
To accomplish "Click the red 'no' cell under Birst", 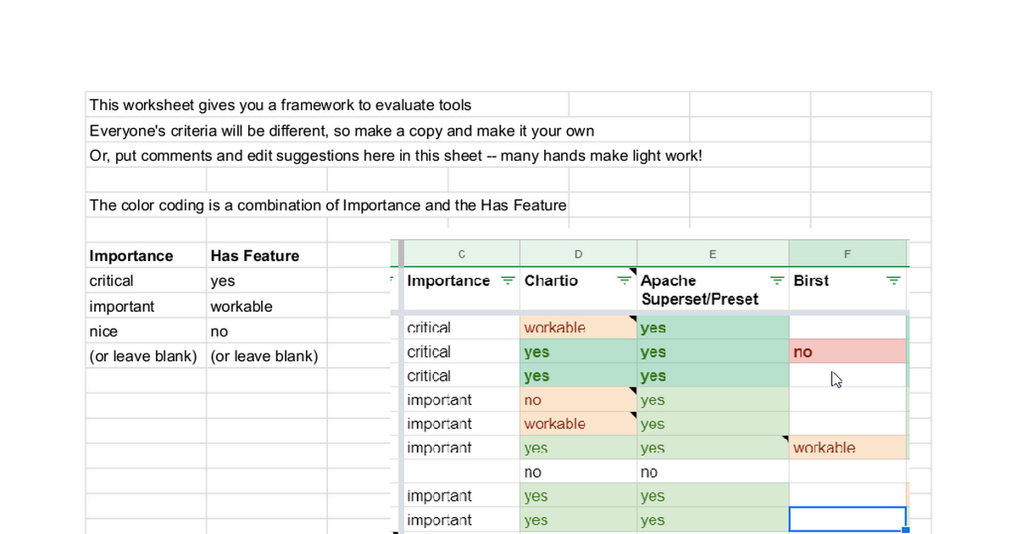I will click(847, 352).
